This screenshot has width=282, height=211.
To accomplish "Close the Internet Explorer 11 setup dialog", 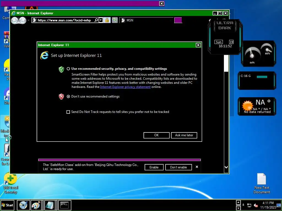I will coord(198,45).
